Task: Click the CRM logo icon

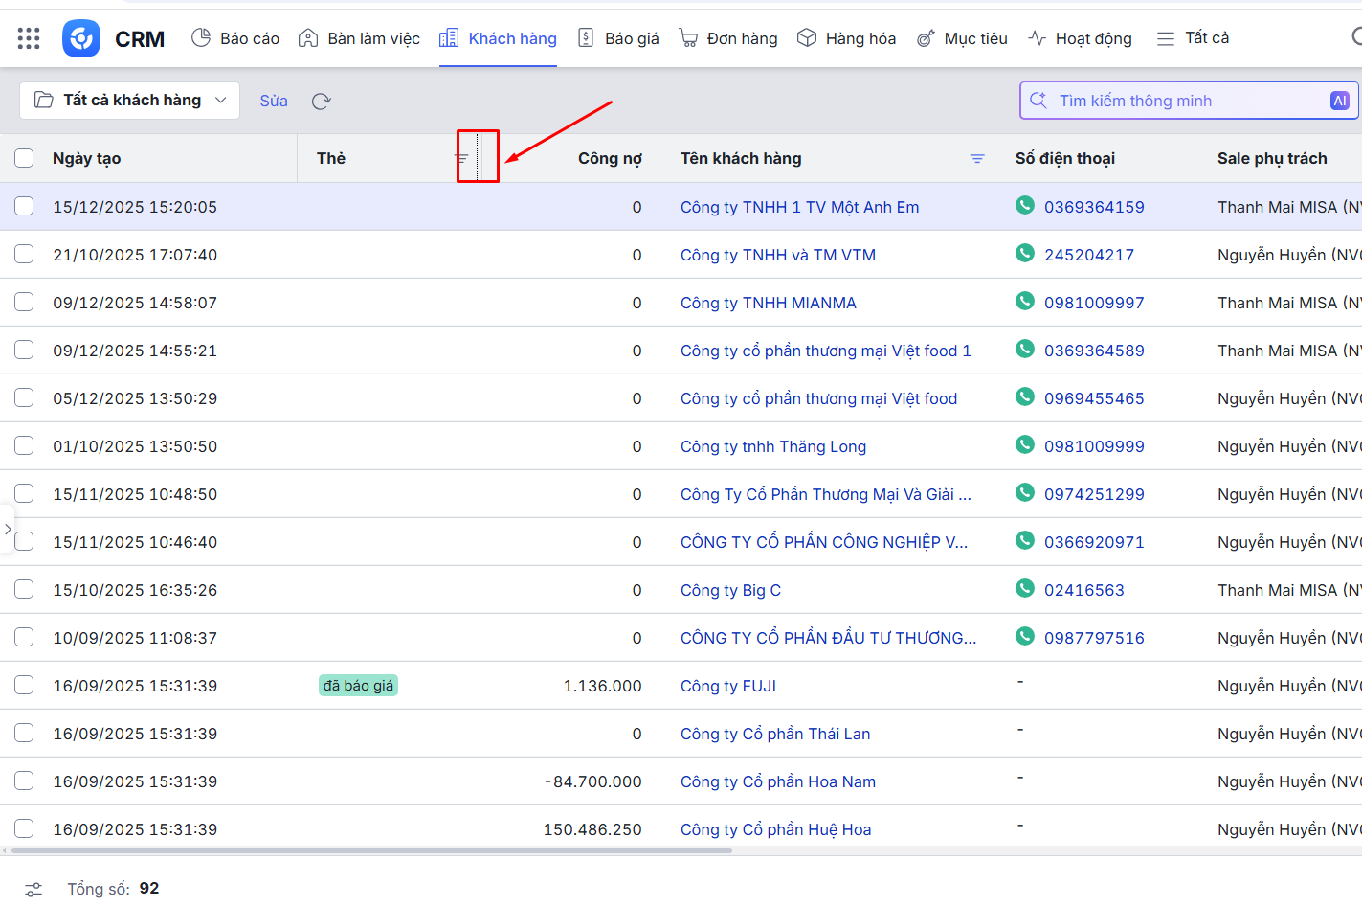Action: pos(81,38)
